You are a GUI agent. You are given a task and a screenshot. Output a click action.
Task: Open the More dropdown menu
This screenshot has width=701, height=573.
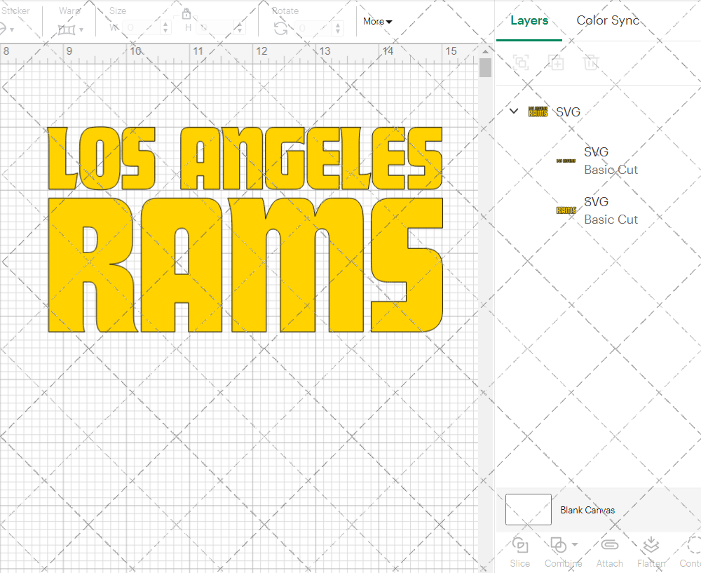(x=377, y=22)
